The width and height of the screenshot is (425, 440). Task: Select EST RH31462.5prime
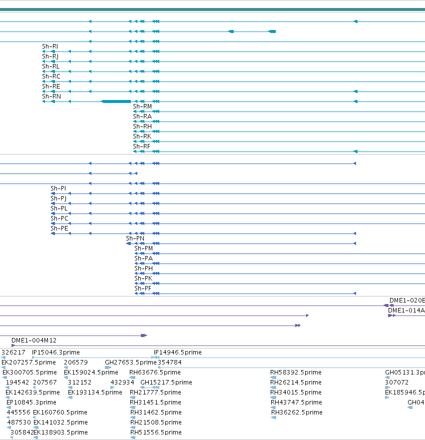(156, 412)
